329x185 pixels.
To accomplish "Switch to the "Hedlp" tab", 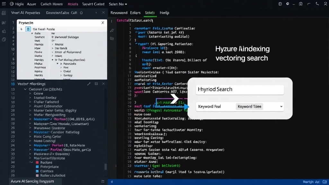I will point(164,13).
